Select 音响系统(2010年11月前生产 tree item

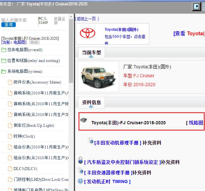(x=41, y=93)
